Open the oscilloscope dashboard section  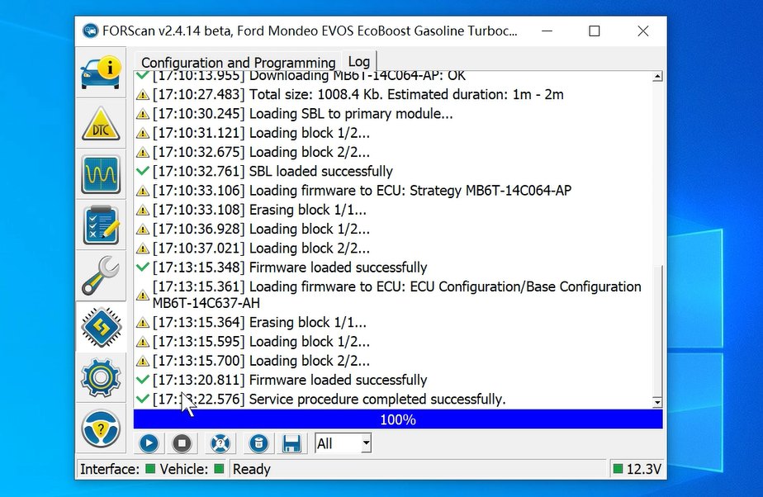pyautogui.click(x=100, y=175)
